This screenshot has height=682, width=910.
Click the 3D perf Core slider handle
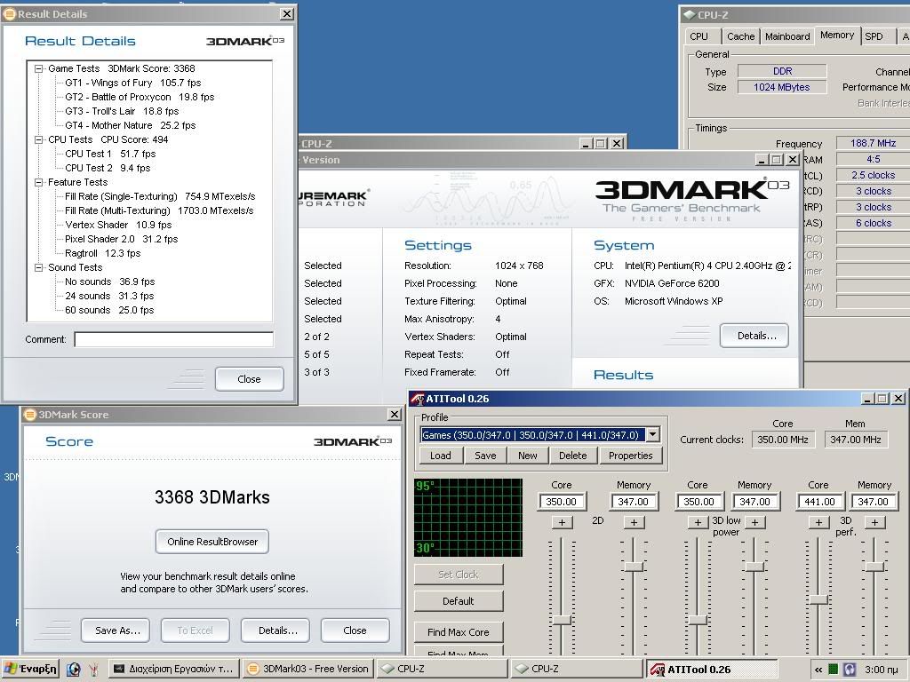(818, 599)
